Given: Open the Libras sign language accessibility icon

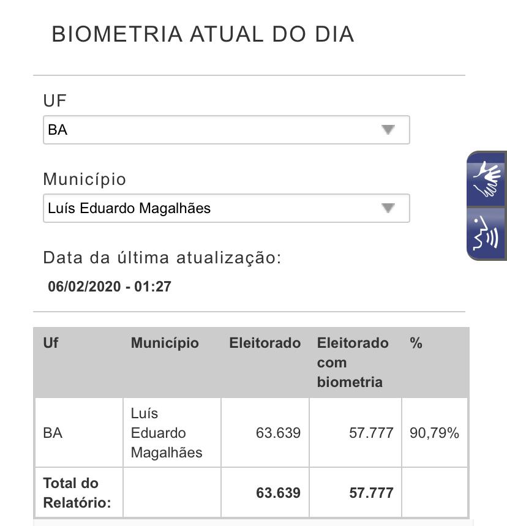Looking at the screenshot, I should 488,179.
